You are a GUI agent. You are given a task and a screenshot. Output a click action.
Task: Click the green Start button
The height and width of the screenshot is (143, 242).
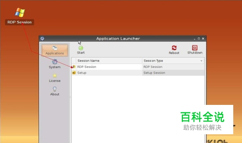[81, 50]
